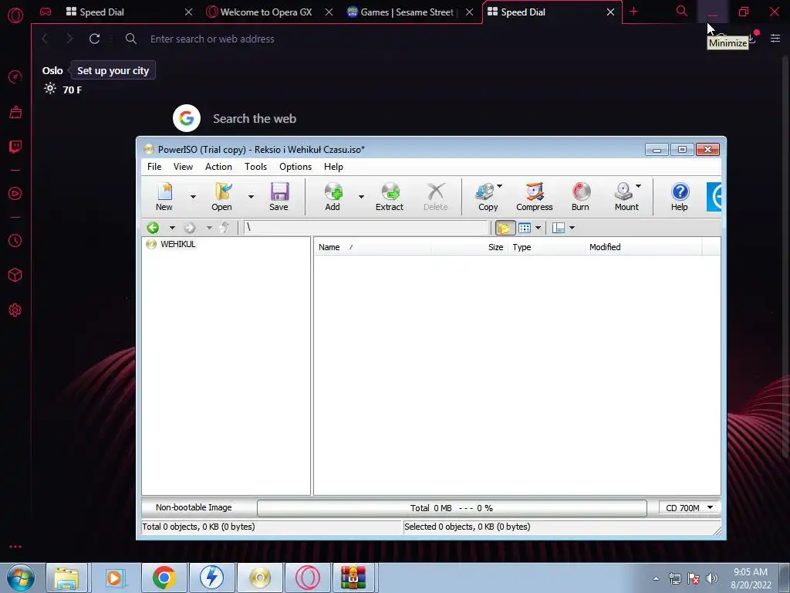Open the View menu
Viewport: 790px width, 593px height.
[x=183, y=167]
